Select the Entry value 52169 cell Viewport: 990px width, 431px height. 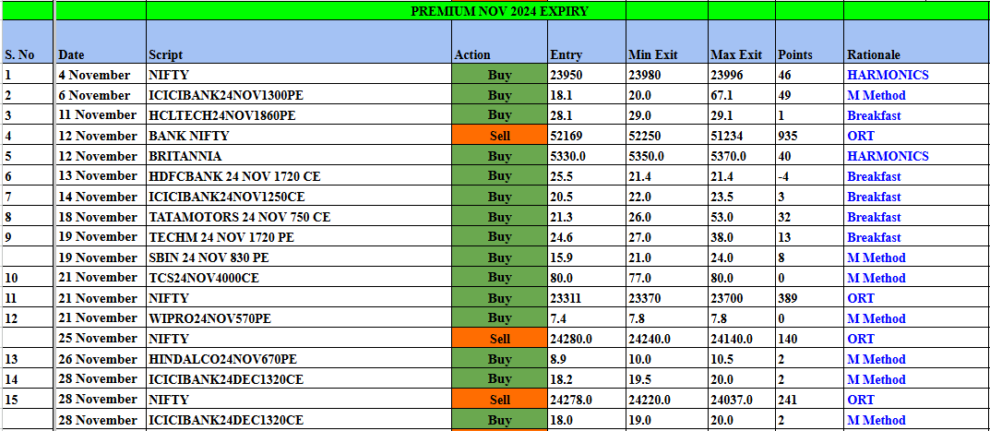point(567,136)
